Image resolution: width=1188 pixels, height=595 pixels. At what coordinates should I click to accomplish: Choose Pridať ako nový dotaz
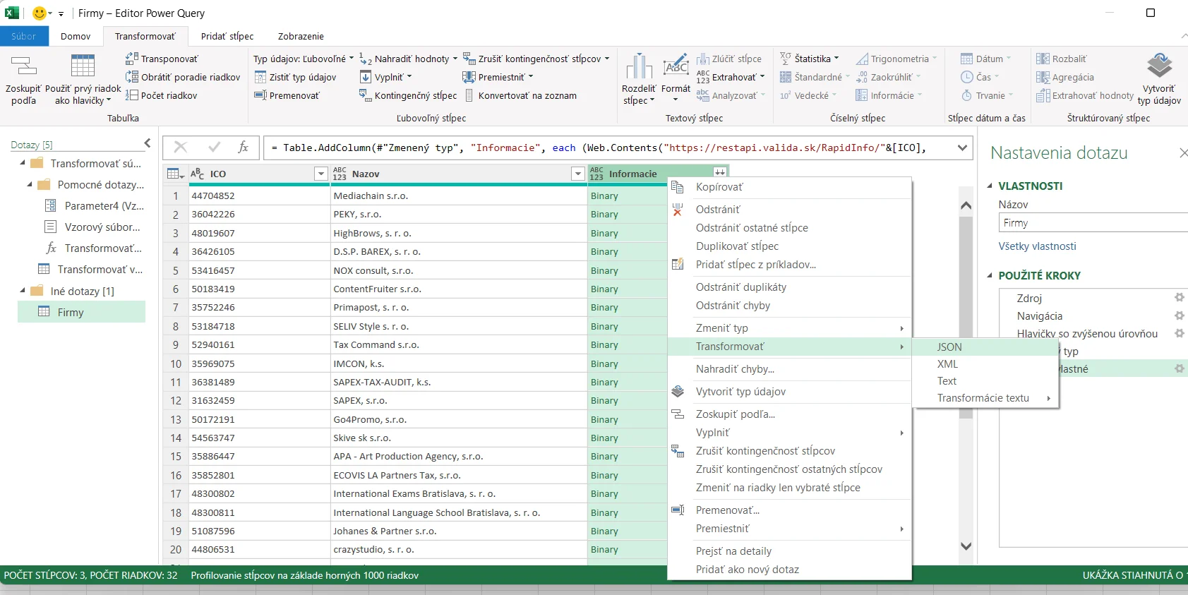(x=789, y=569)
